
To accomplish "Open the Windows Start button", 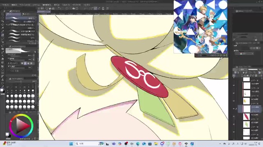I will (x=71, y=144).
